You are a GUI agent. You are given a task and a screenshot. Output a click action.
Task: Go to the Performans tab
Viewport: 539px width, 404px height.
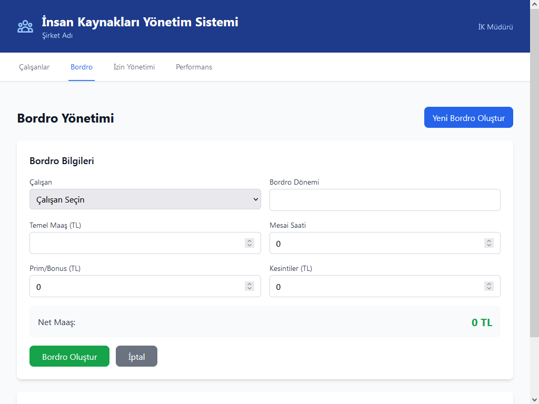pos(194,67)
